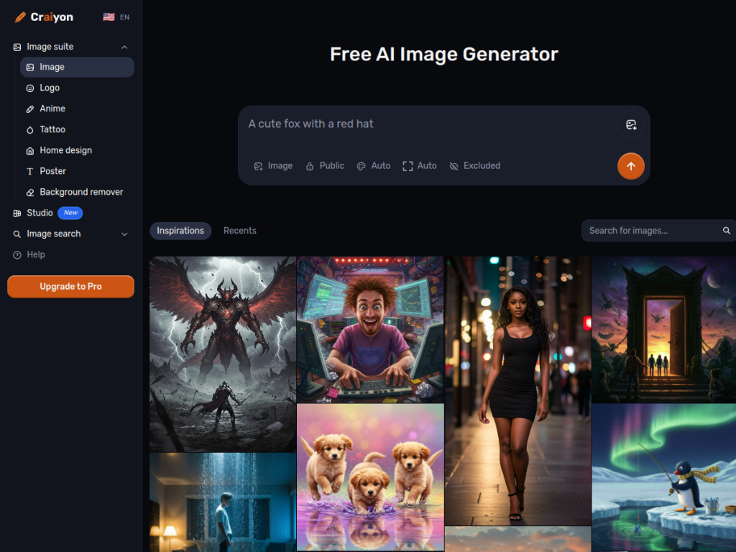Click the Craiyon pencil logo icon
This screenshot has height=552, width=736.
tap(20, 17)
